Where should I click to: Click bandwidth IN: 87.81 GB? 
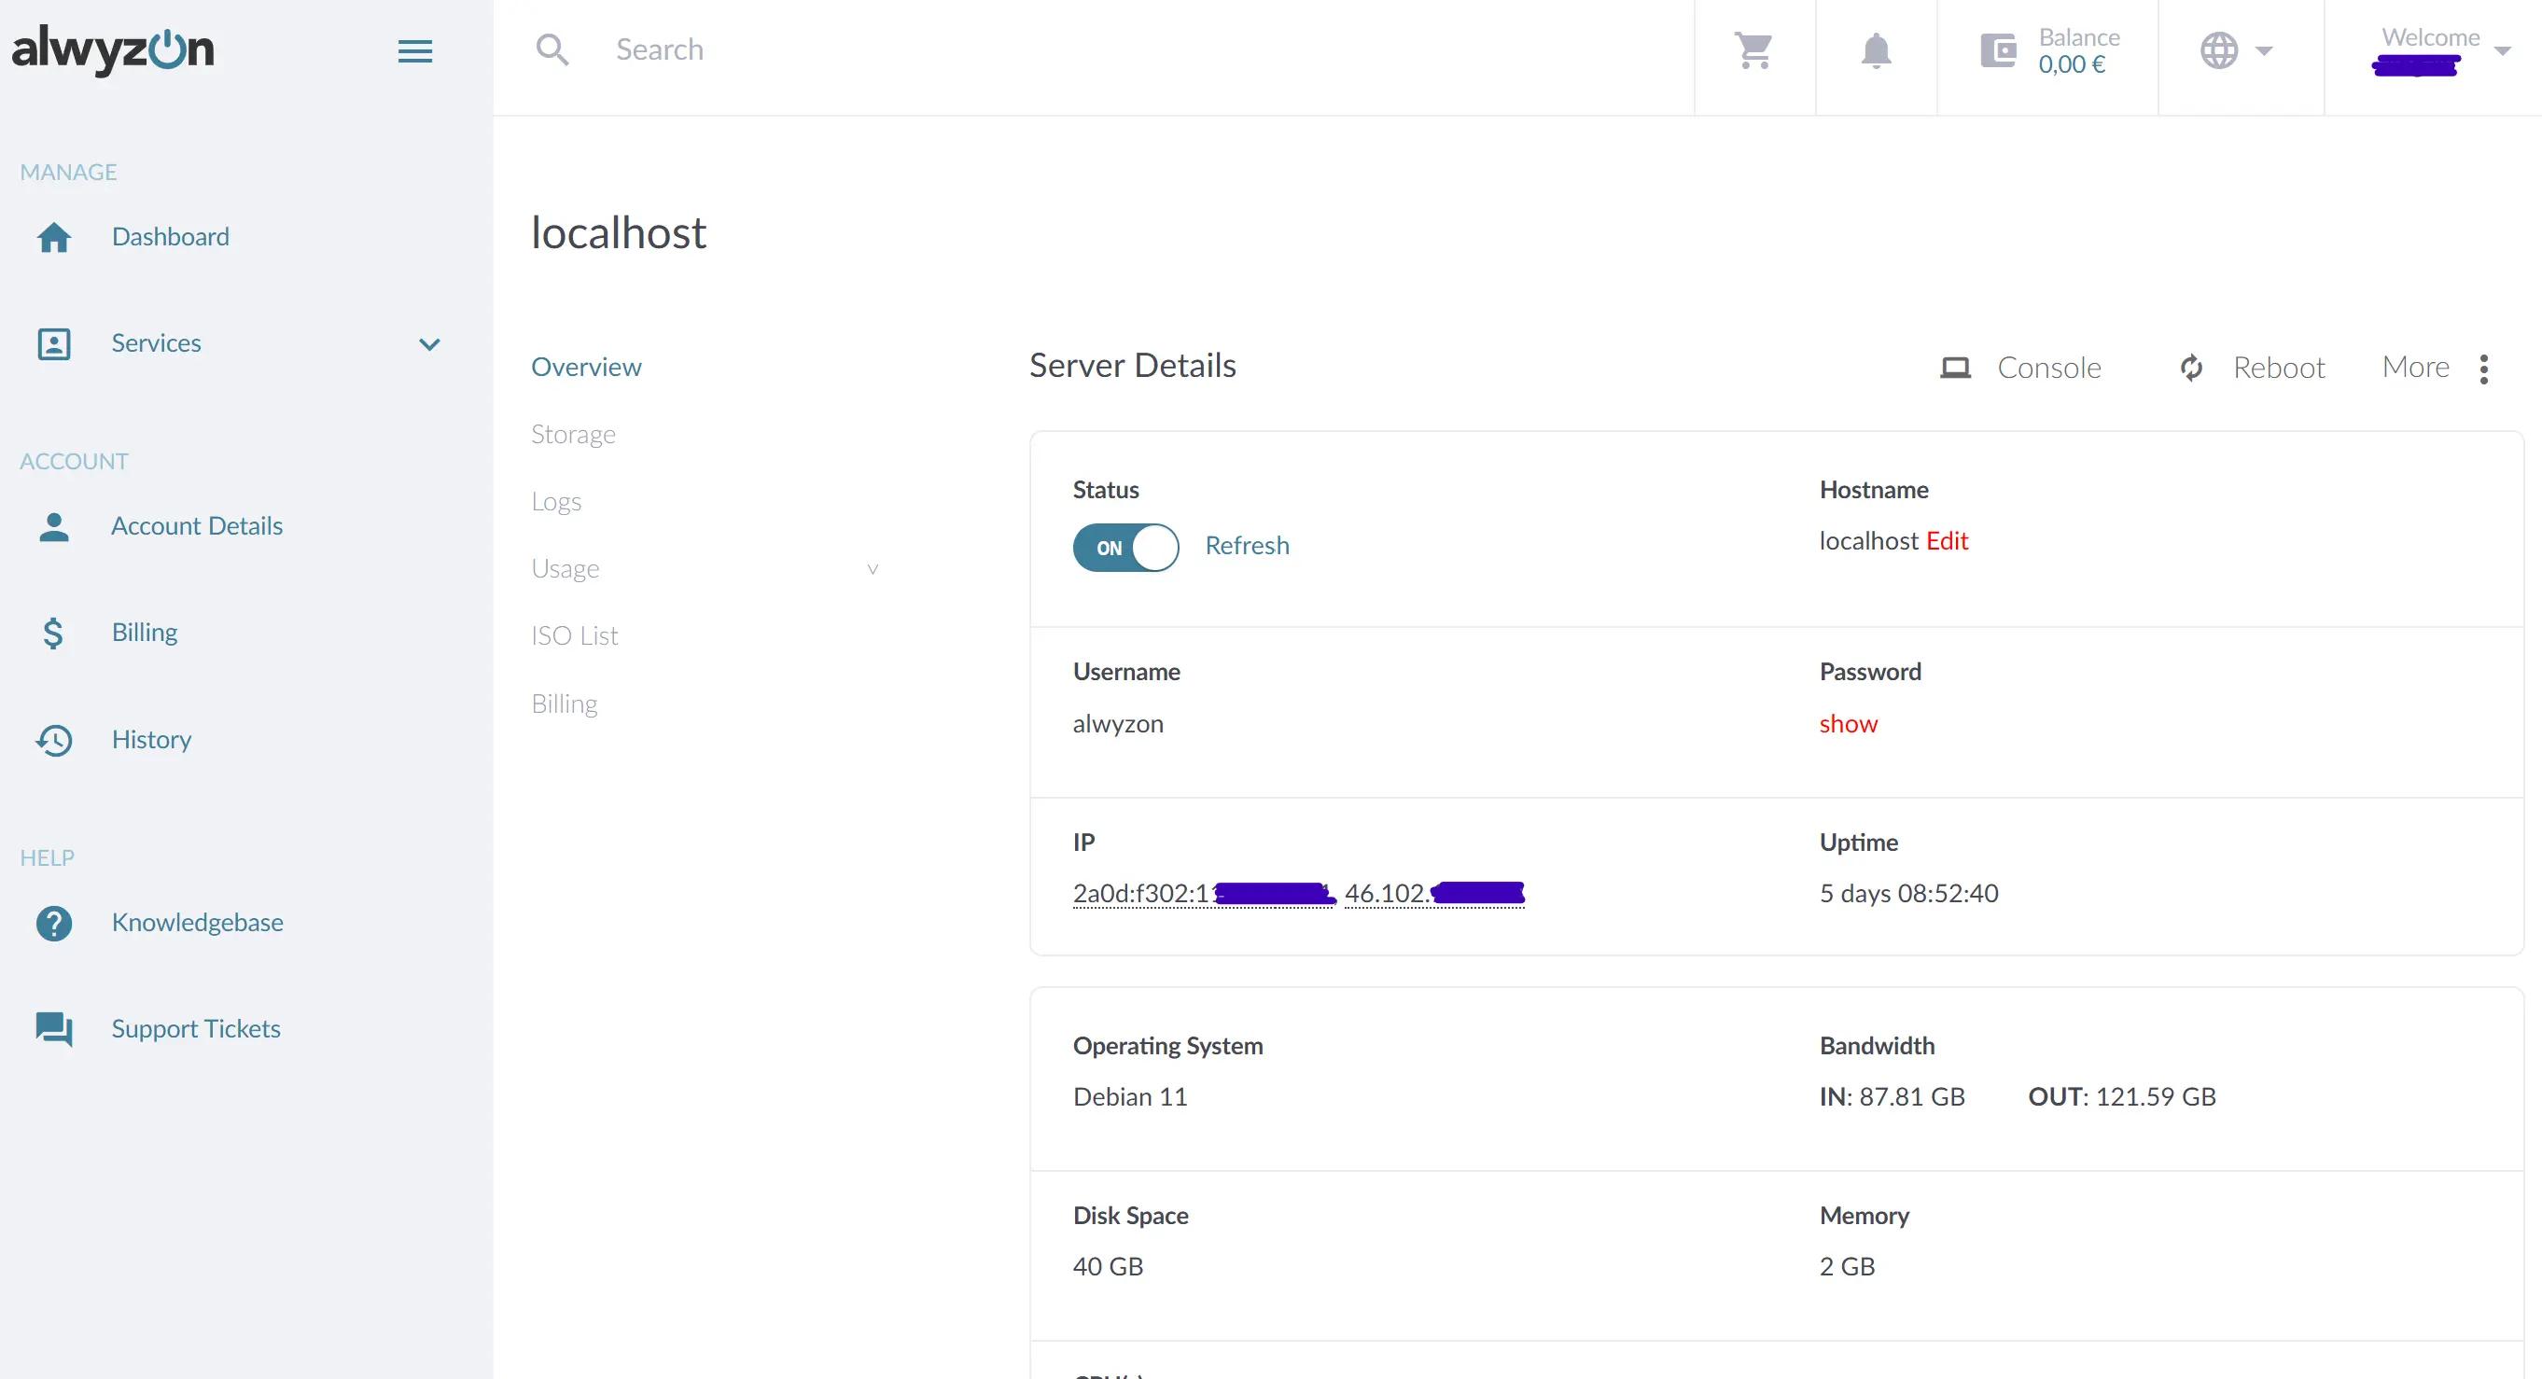(1892, 1097)
